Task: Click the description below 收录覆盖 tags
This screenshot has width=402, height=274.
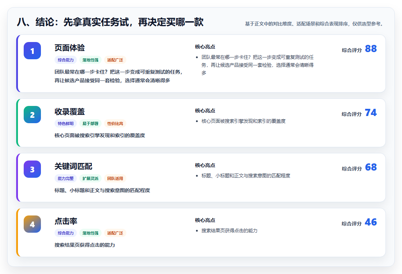Action: click(x=100, y=135)
